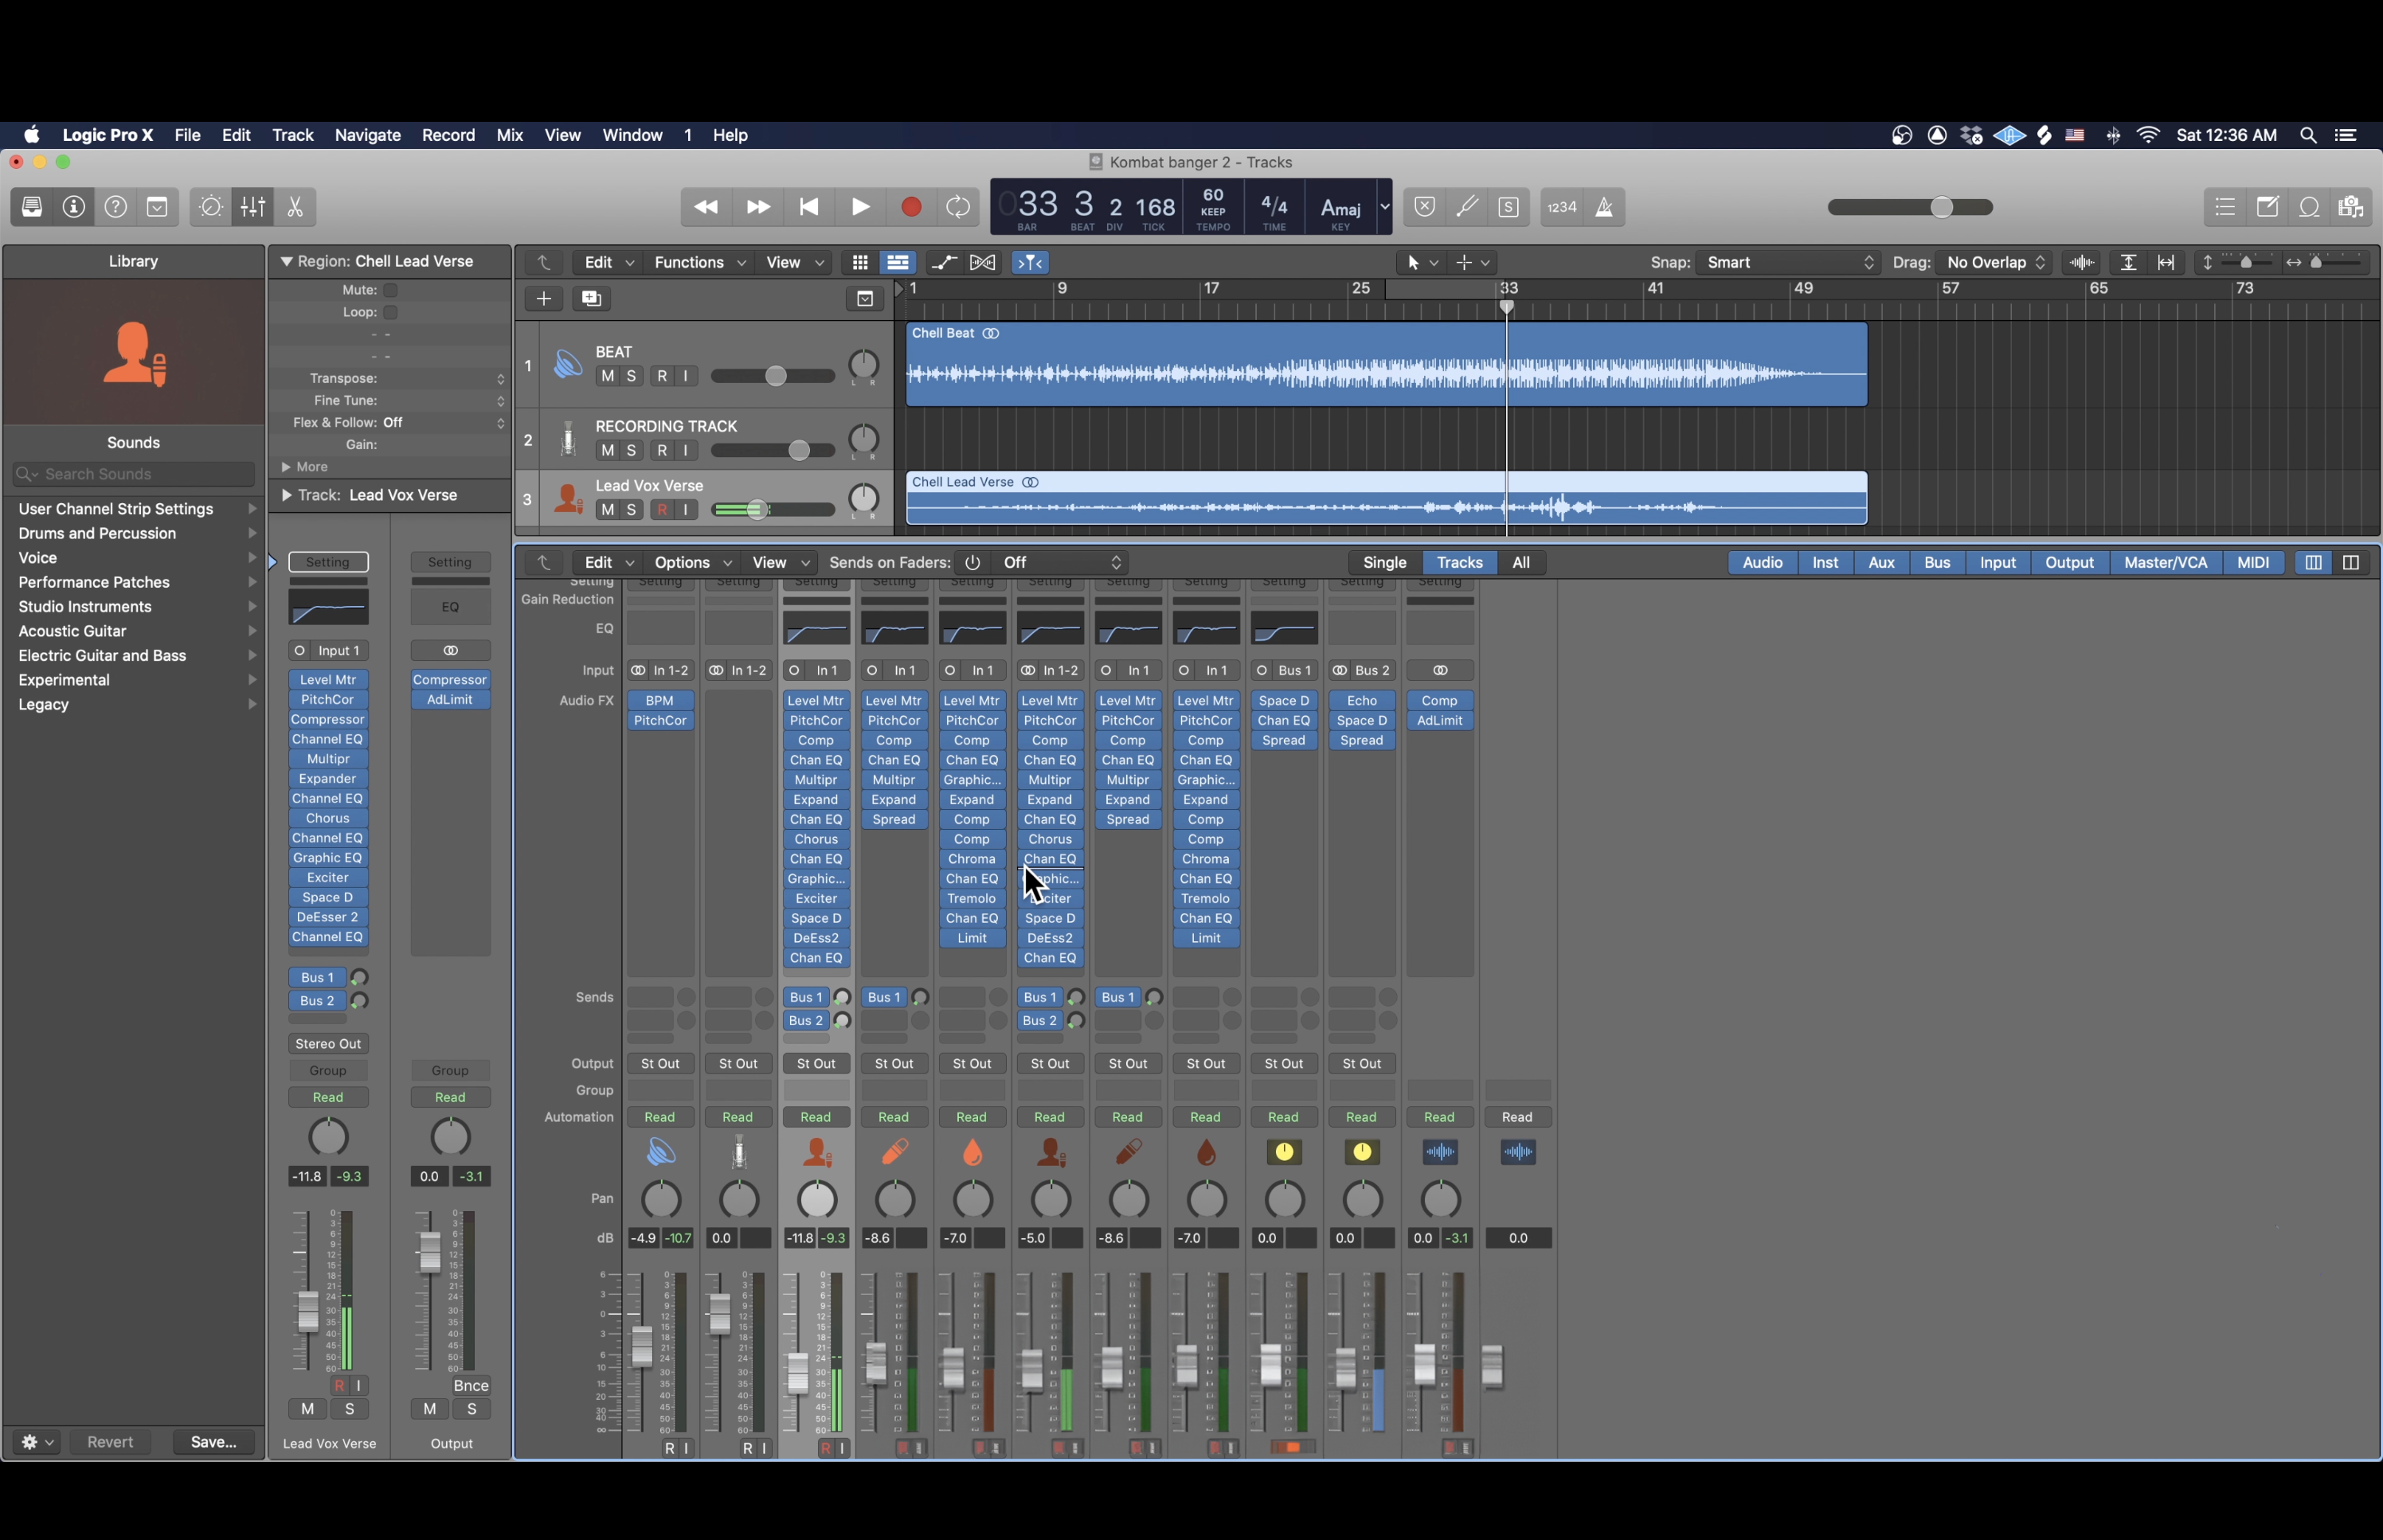Open the Drag No Overlap dropdown

[1996, 262]
